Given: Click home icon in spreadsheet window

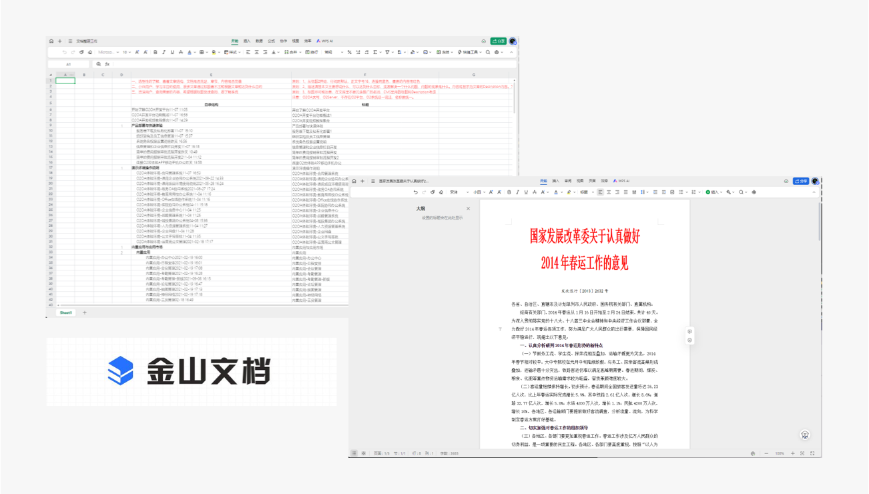Looking at the screenshot, I should point(51,41).
